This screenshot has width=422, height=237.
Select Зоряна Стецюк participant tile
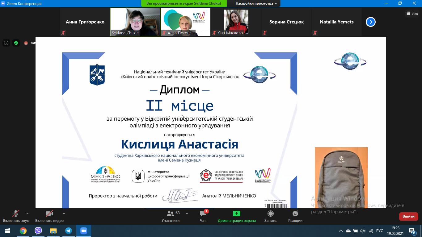(x=286, y=22)
